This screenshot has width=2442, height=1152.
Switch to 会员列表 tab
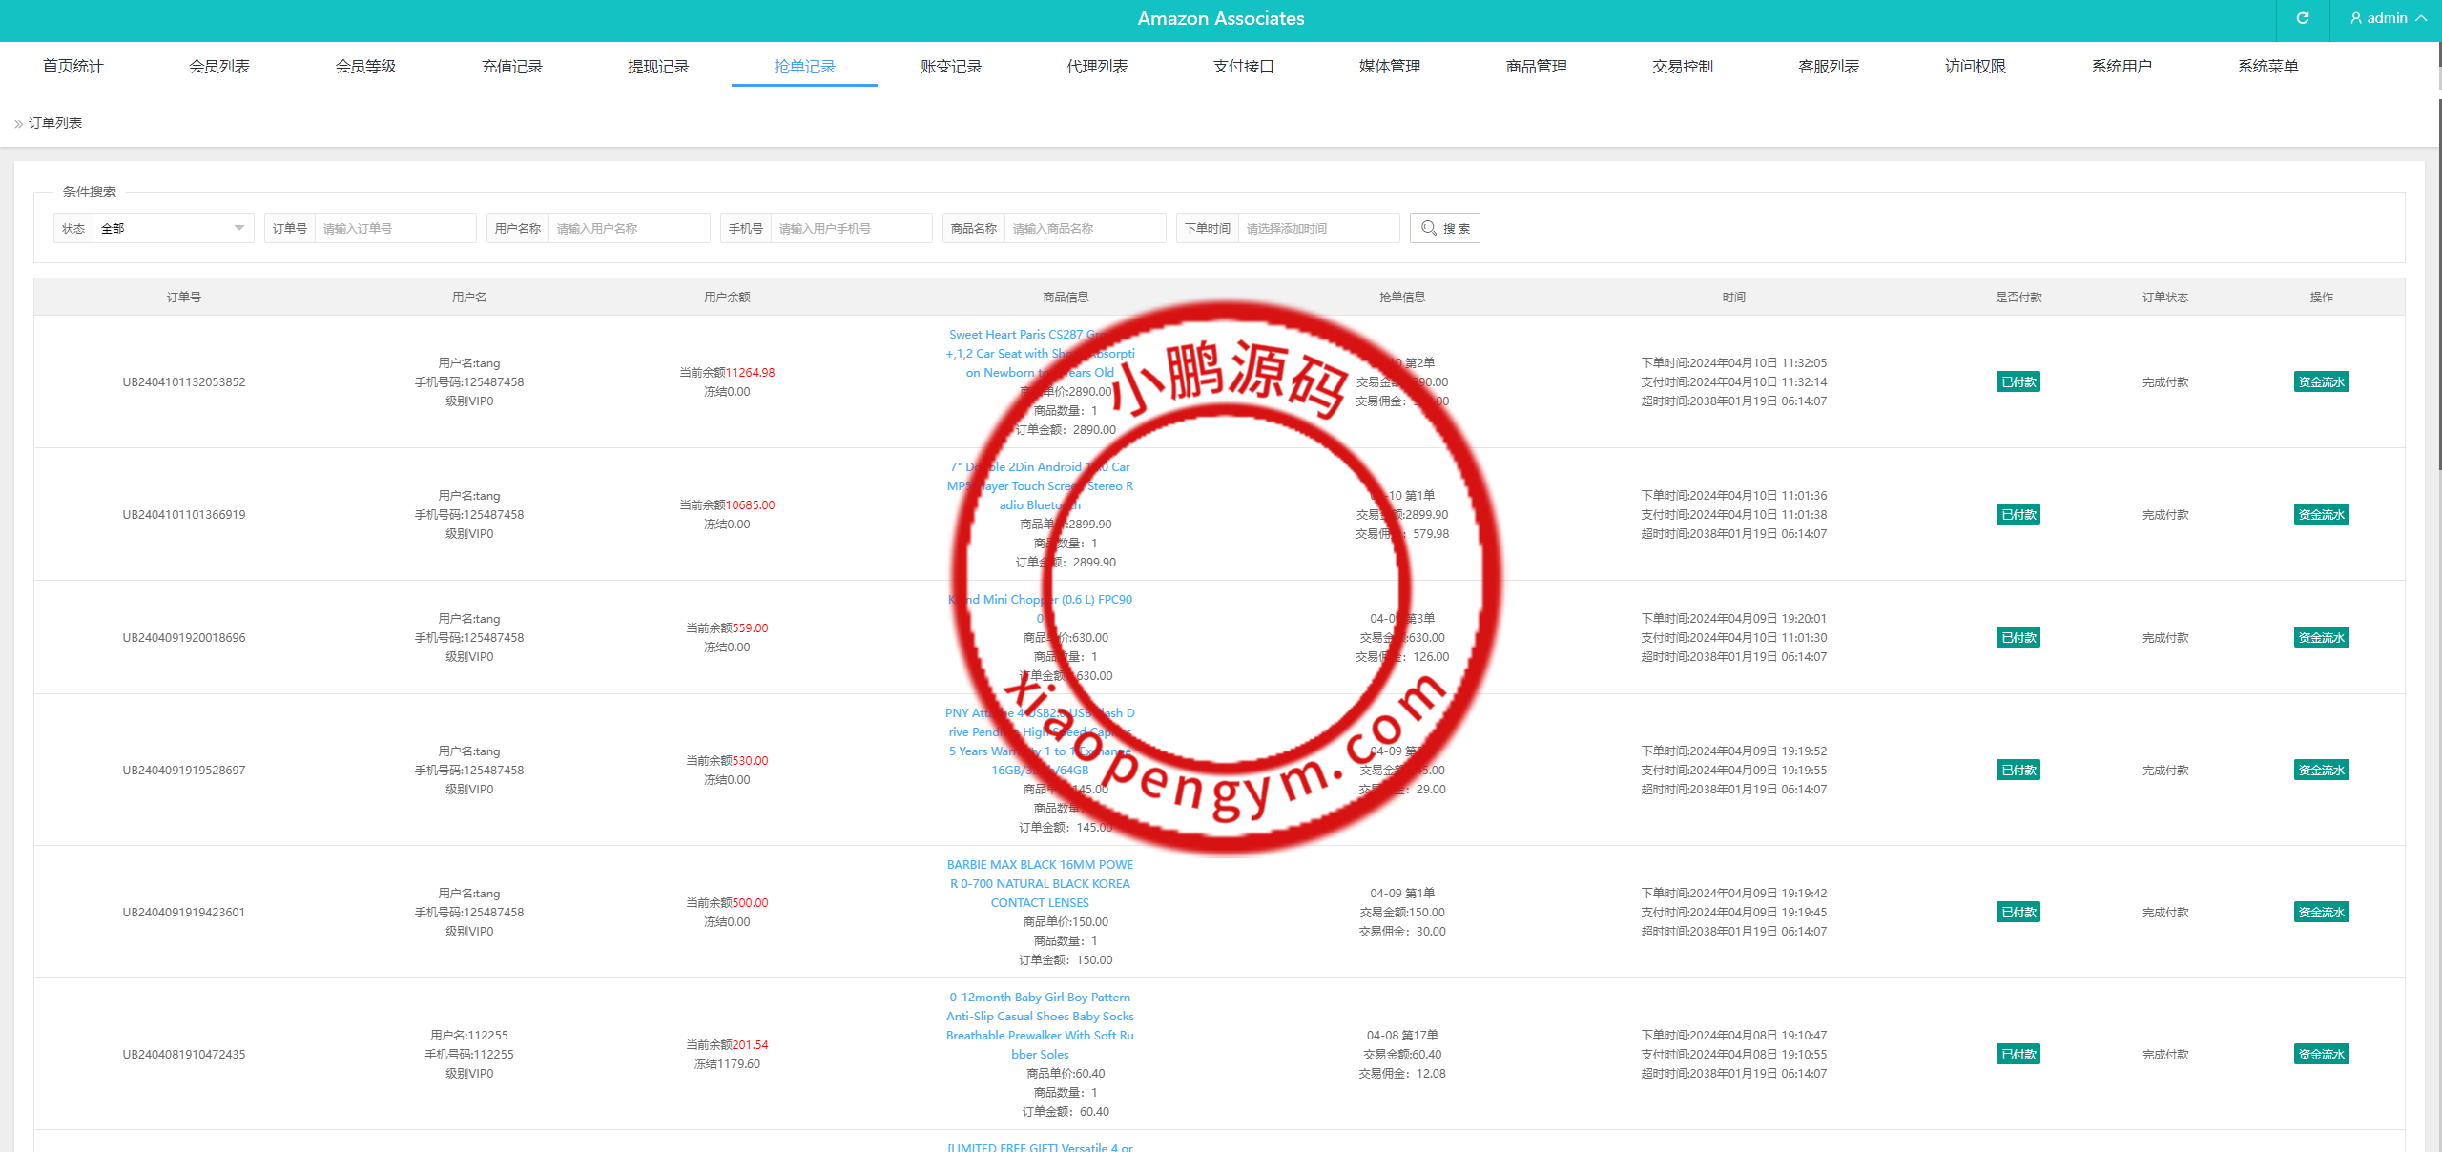coord(219,66)
